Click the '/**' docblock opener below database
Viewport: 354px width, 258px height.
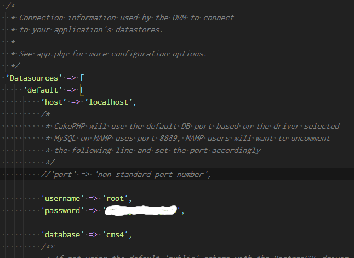click(48, 246)
